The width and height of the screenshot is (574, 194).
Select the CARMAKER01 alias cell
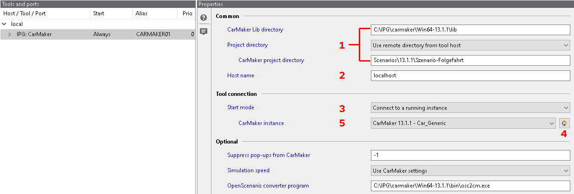152,34
